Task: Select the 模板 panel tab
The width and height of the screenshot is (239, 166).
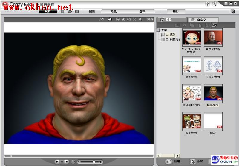Action: 172,19
